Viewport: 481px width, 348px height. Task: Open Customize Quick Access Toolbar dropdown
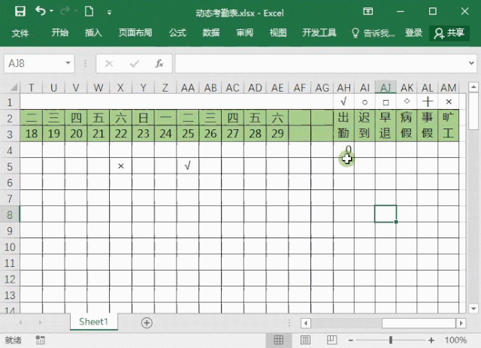pyautogui.click(x=109, y=13)
